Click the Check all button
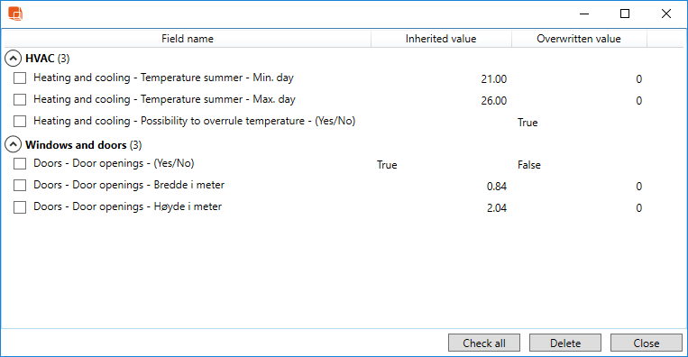The image size is (688, 357). 484,343
